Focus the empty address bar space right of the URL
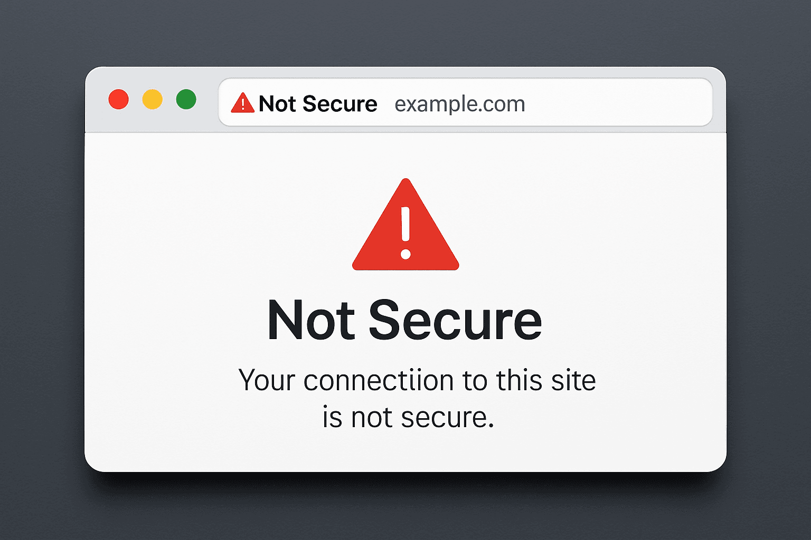 [x=618, y=103]
